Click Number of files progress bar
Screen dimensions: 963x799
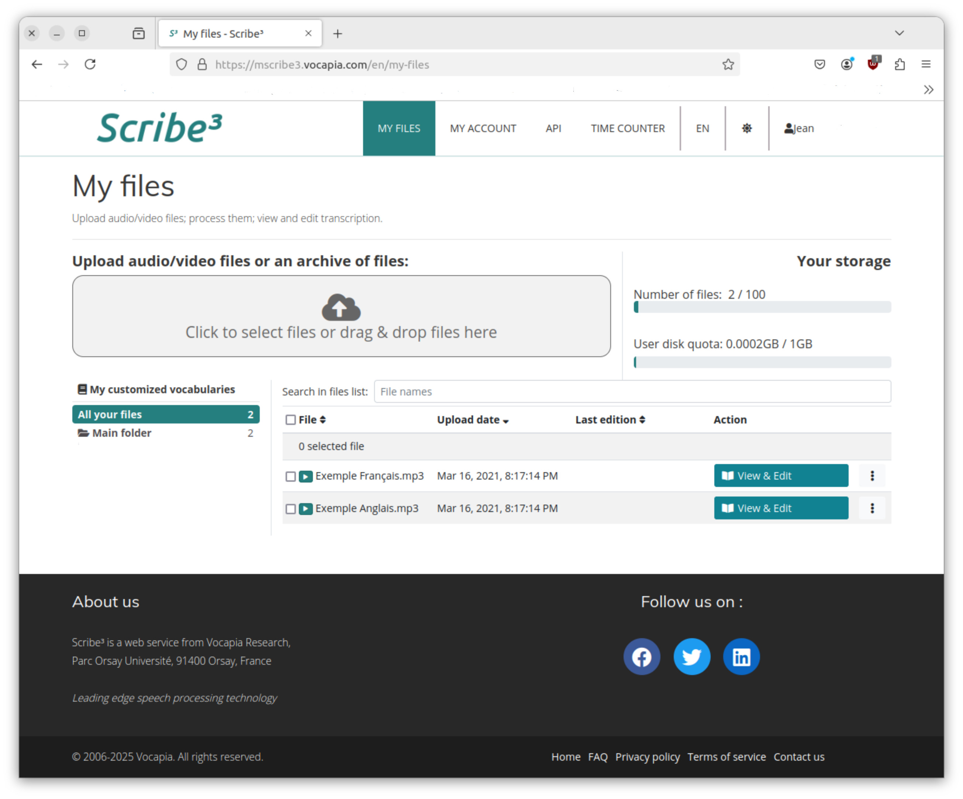tap(762, 307)
